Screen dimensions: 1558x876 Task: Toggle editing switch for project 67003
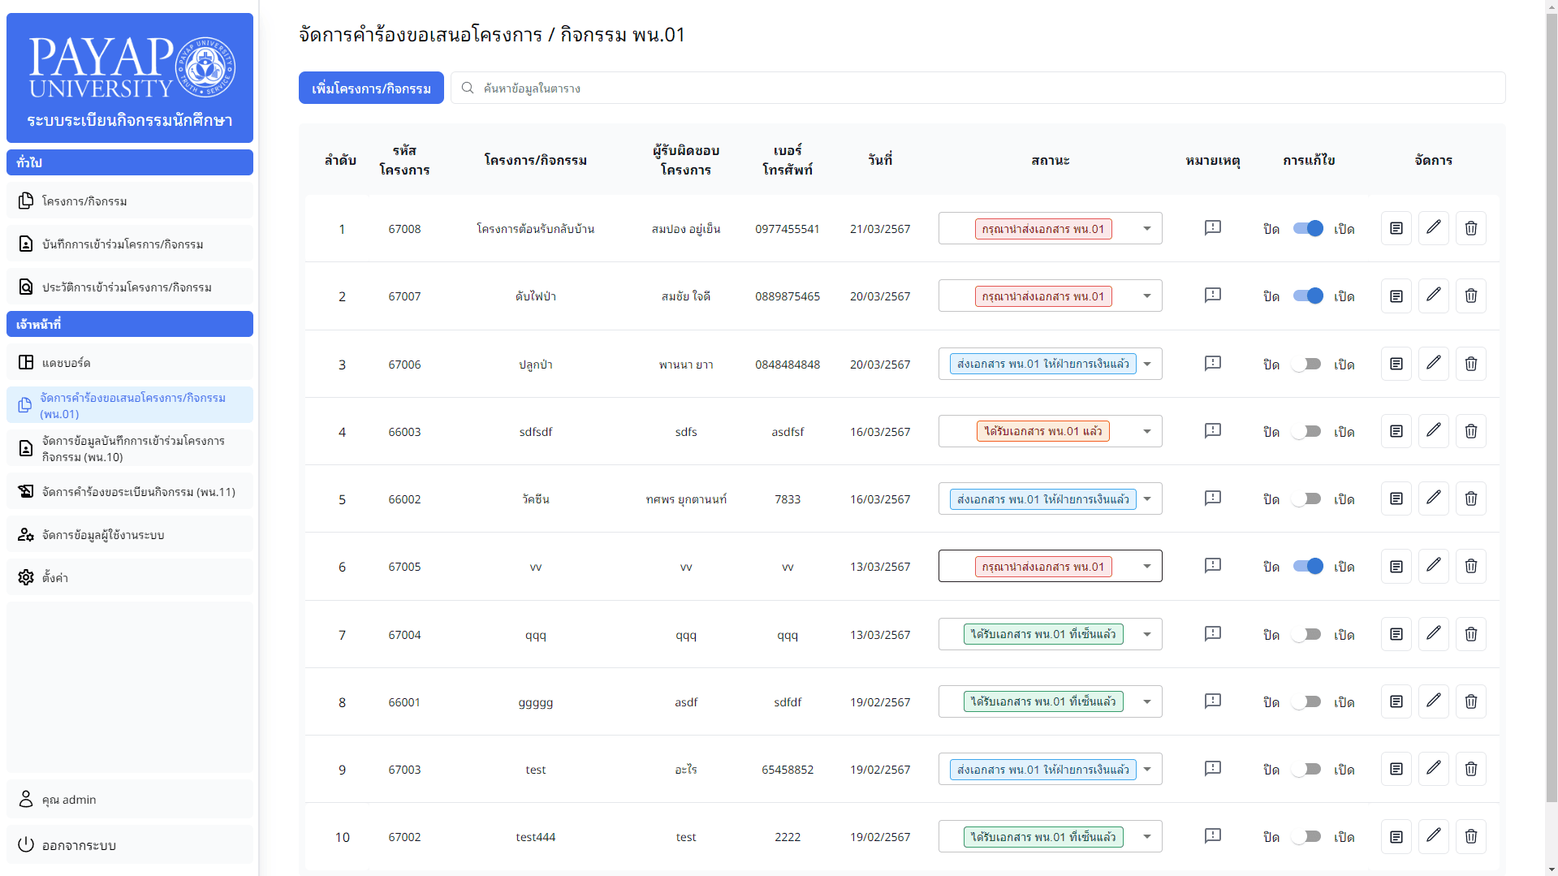coord(1308,769)
